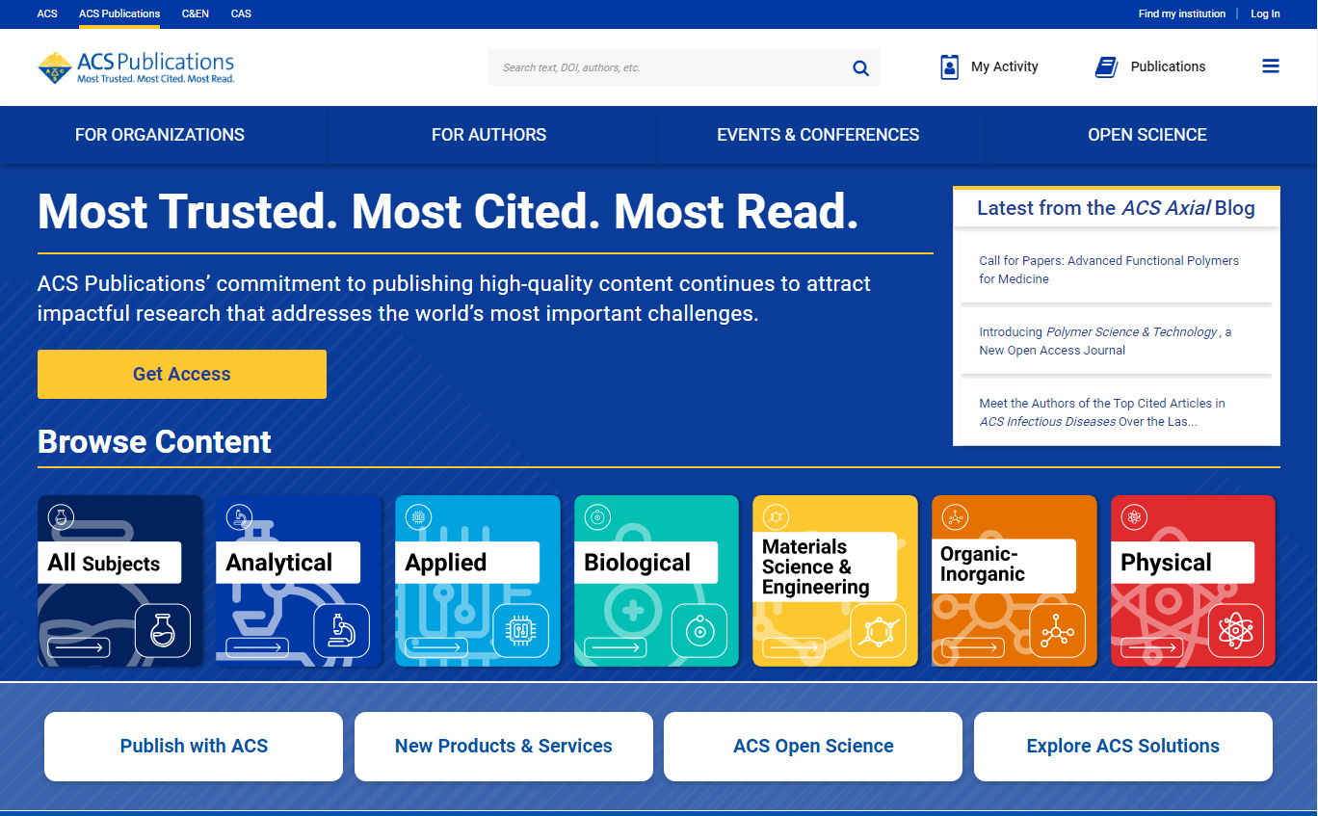Image resolution: width=1318 pixels, height=816 pixels.
Task: Click the ACS Publications logo
Action: (136, 67)
